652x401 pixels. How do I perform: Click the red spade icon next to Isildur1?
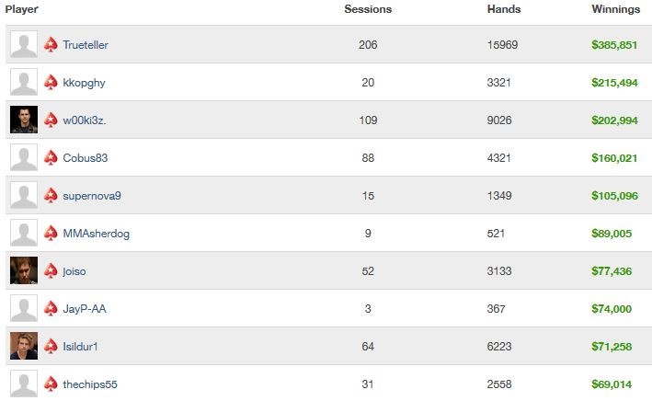point(51,346)
